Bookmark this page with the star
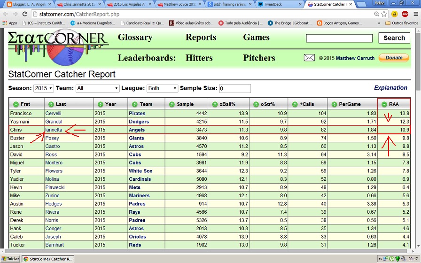421x263 pixels. point(384,14)
